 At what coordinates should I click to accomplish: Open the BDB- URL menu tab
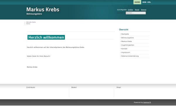click(147, 2)
